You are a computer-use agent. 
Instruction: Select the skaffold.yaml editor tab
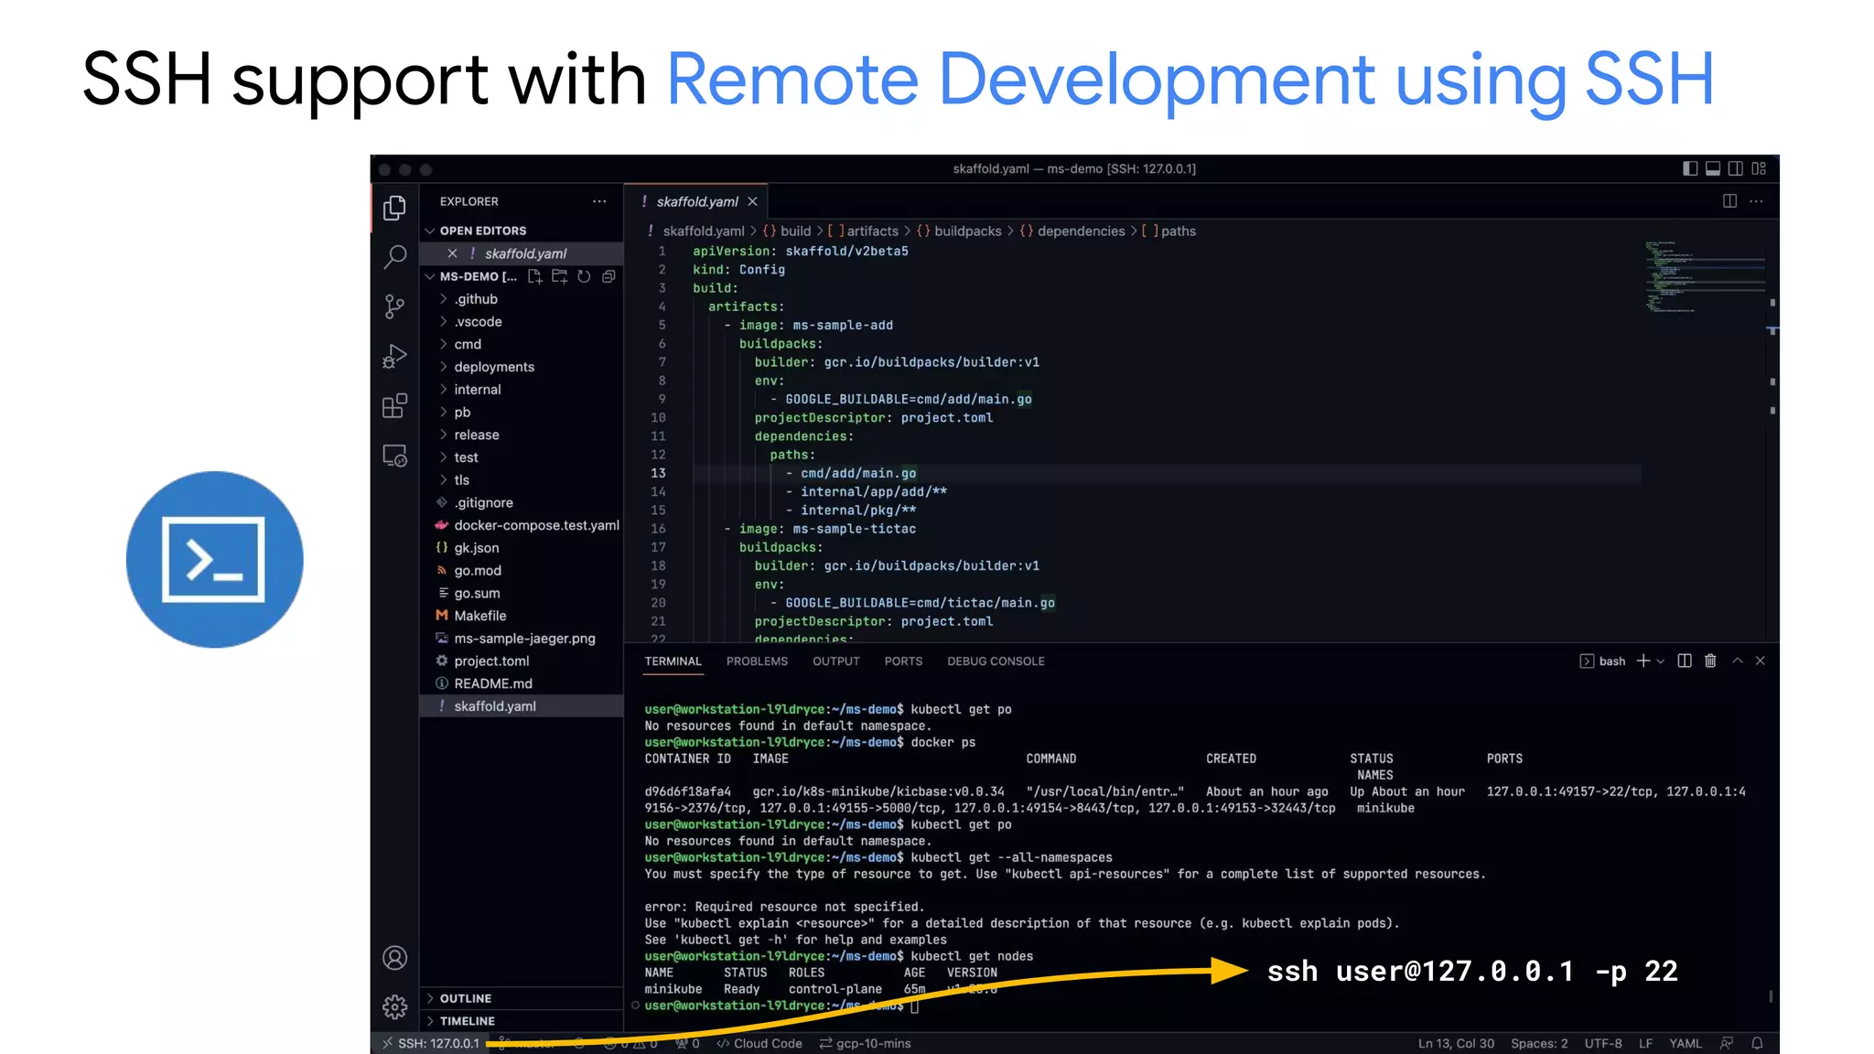pyautogui.click(x=696, y=201)
